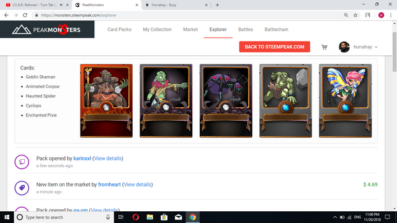Click the Enchanted Pixie list entry

coord(42,115)
